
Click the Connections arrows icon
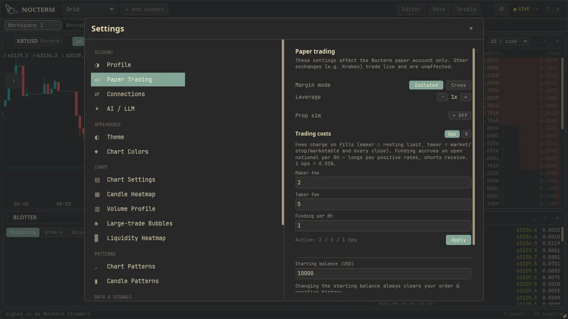97,94
